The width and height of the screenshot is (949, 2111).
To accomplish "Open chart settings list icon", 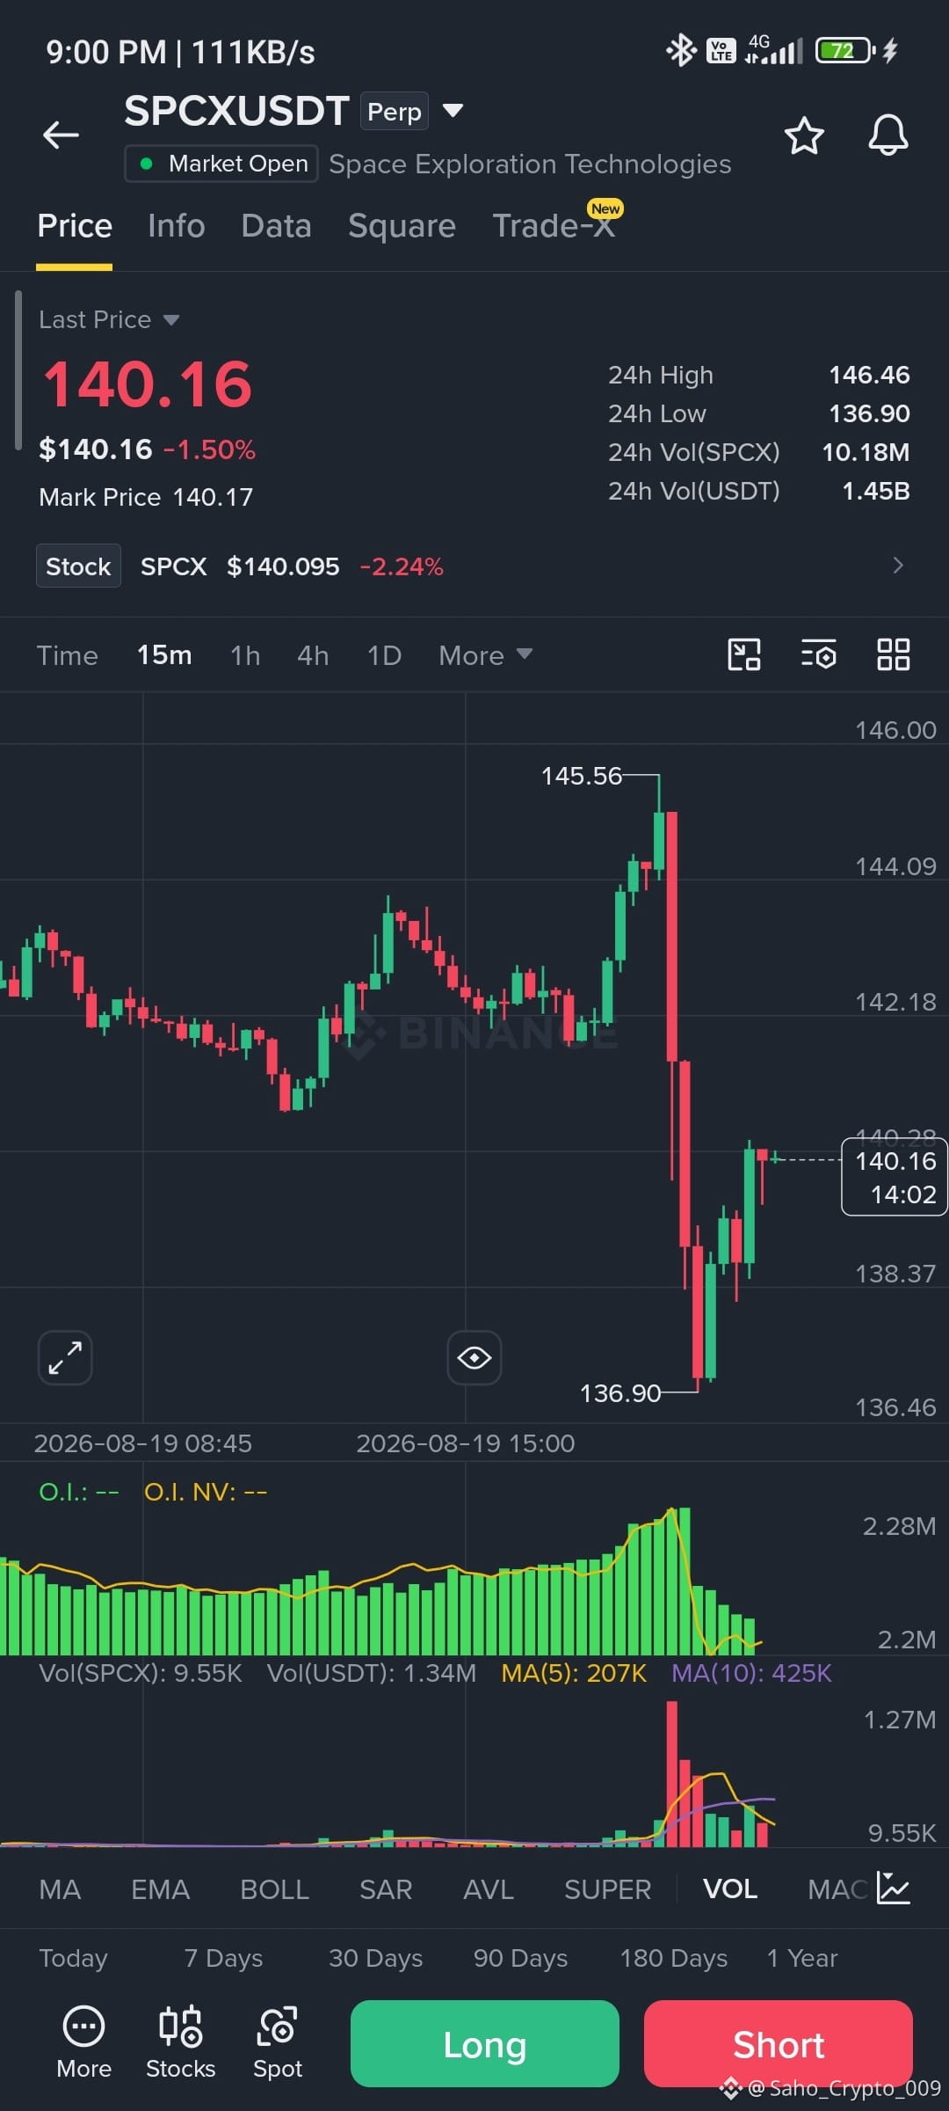I will click(818, 654).
